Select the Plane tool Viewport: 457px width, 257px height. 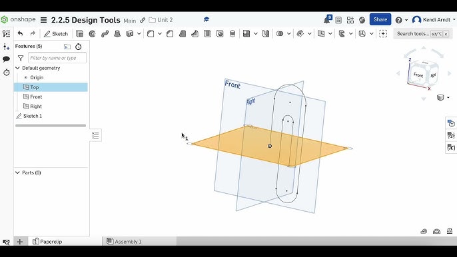coord(321,34)
